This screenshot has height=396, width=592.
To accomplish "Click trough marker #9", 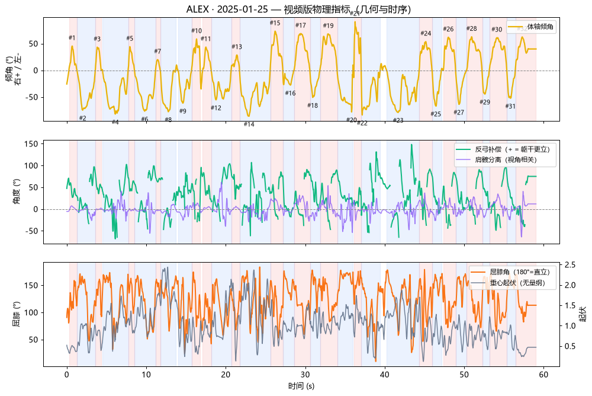I will point(183,111).
